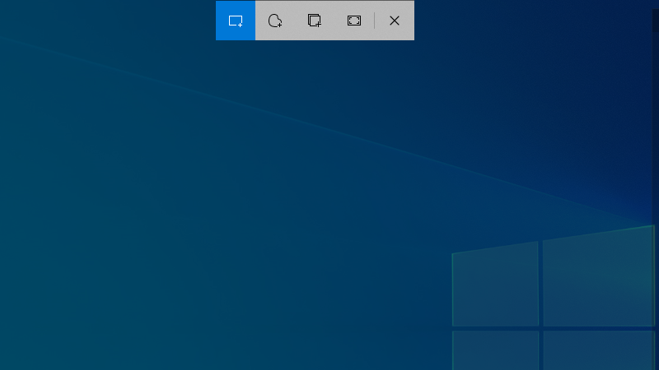This screenshot has width=659, height=370.
Task: Click the highlighted blue rectangle snip button
Action: (236, 21)
